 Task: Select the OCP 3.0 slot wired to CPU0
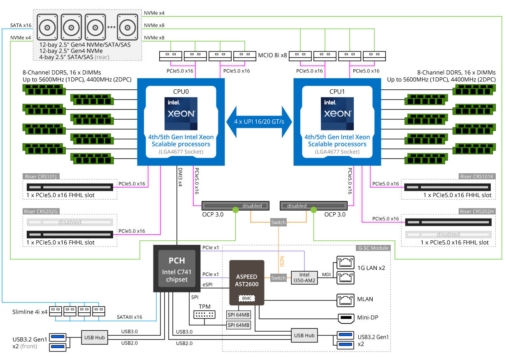[x=235, y=205]
